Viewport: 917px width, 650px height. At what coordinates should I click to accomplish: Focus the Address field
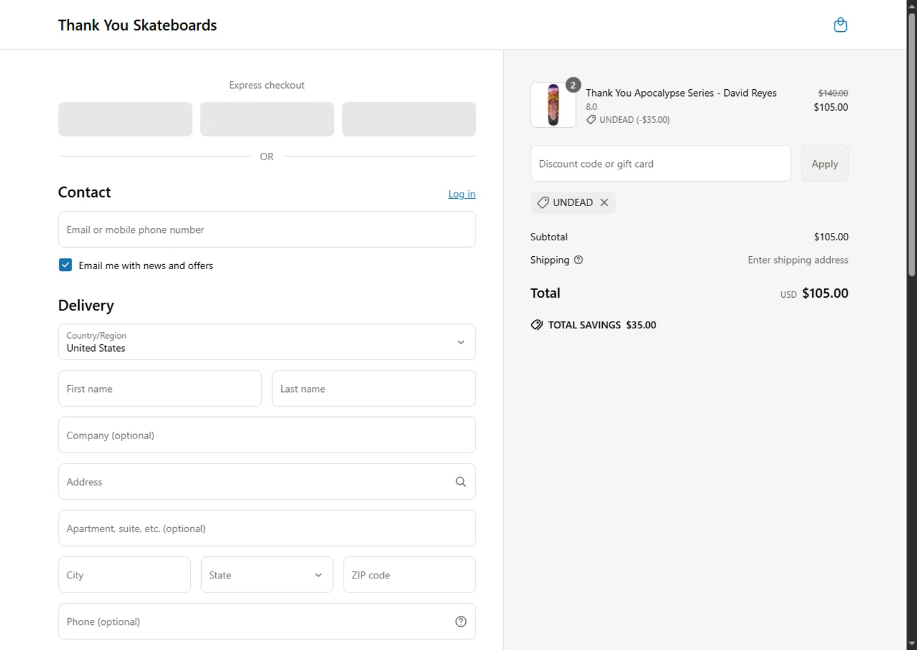(x=267, y=482)
